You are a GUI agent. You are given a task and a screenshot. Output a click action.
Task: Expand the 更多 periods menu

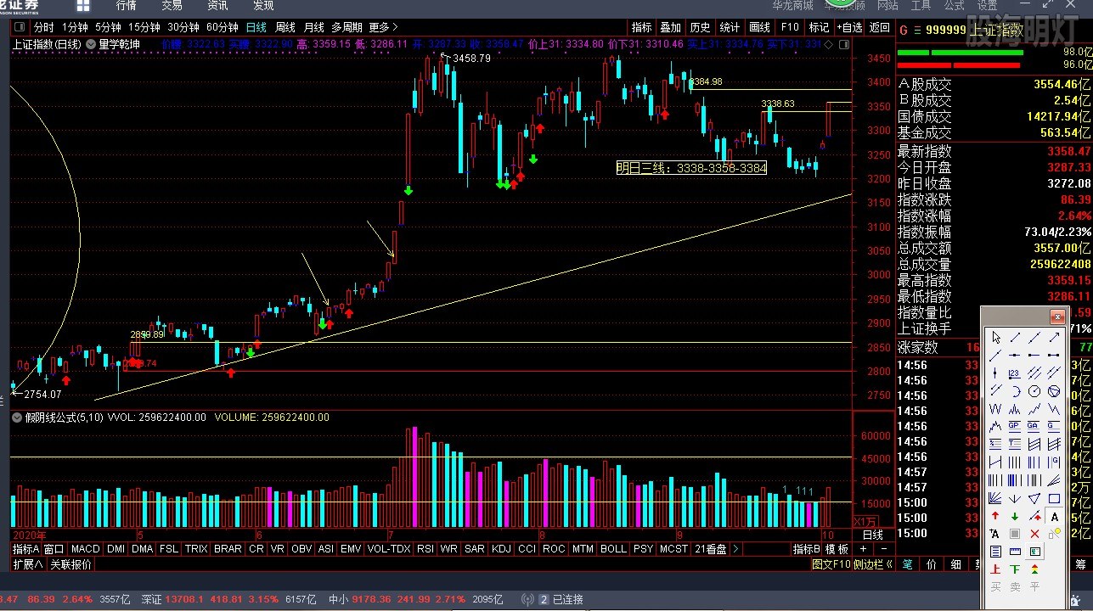coord(383,27)
